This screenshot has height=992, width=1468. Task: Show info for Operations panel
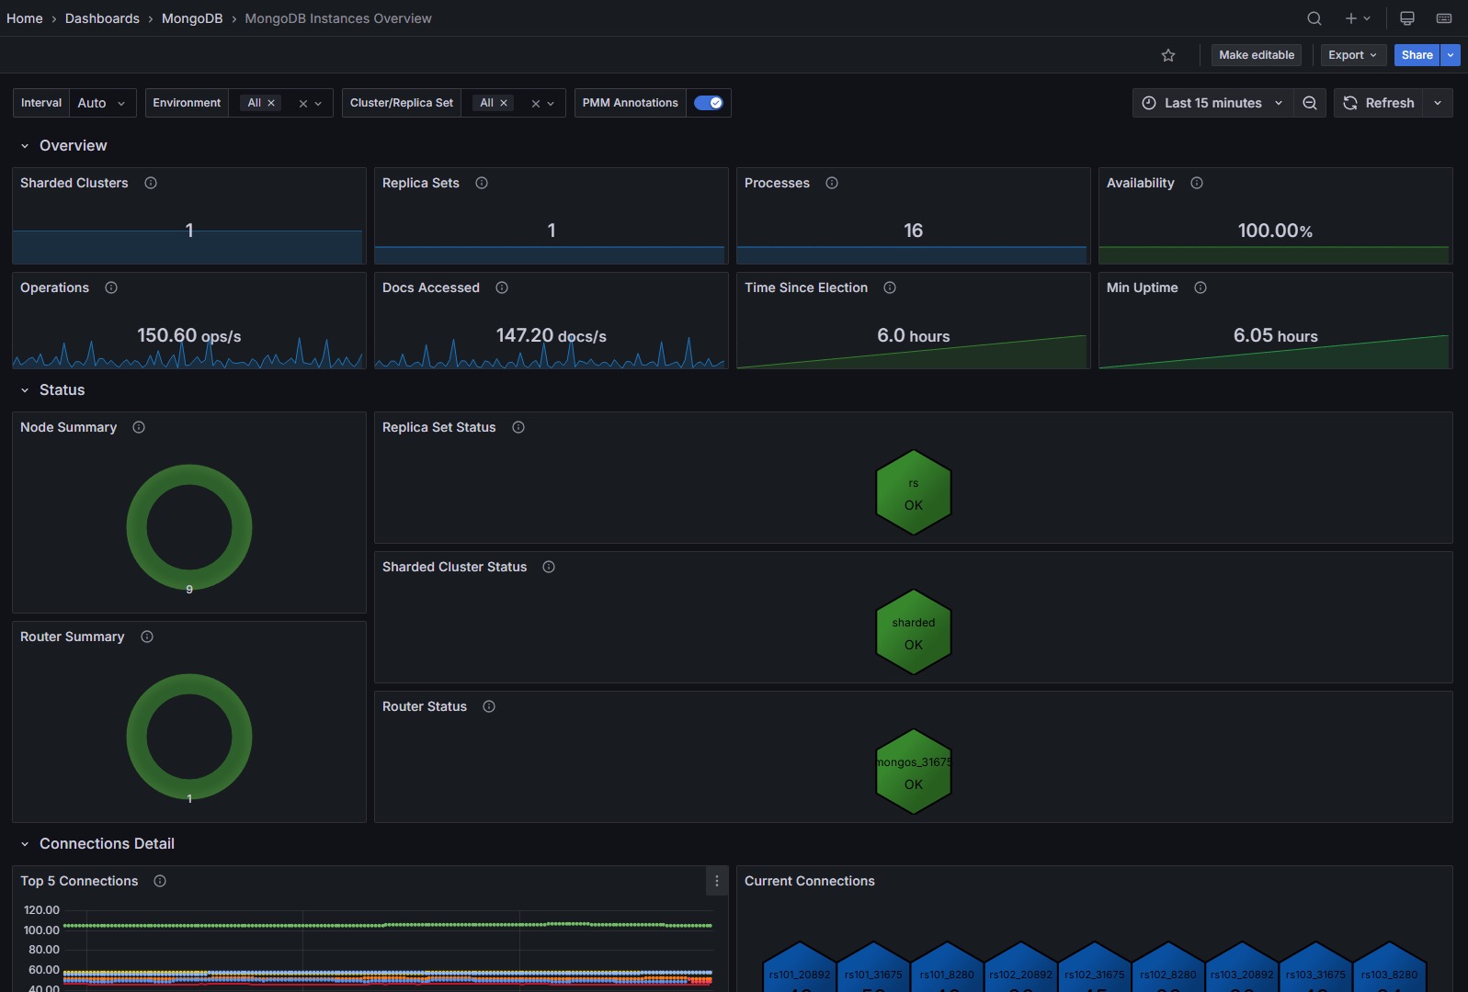point(111,287)
